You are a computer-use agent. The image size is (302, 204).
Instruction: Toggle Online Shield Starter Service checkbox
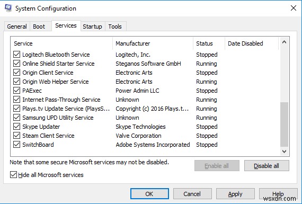coord(17,64)
